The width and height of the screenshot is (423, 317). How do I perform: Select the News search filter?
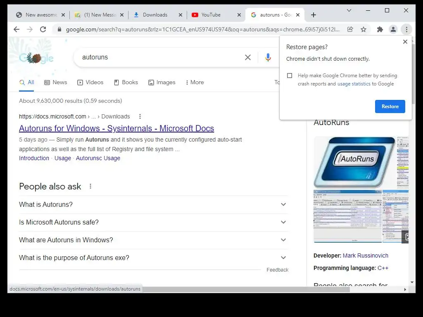(56, 82)
